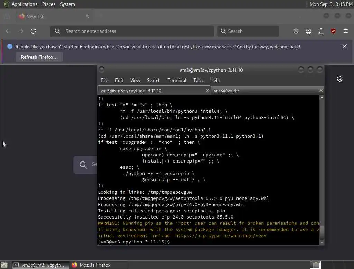Select Mozilla Firefox in bottom taskbar

pyautogui.click(x=99, y=265)
